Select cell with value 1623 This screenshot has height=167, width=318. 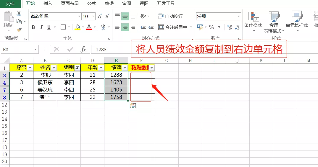pyautogui.click(x=116, y=82)
